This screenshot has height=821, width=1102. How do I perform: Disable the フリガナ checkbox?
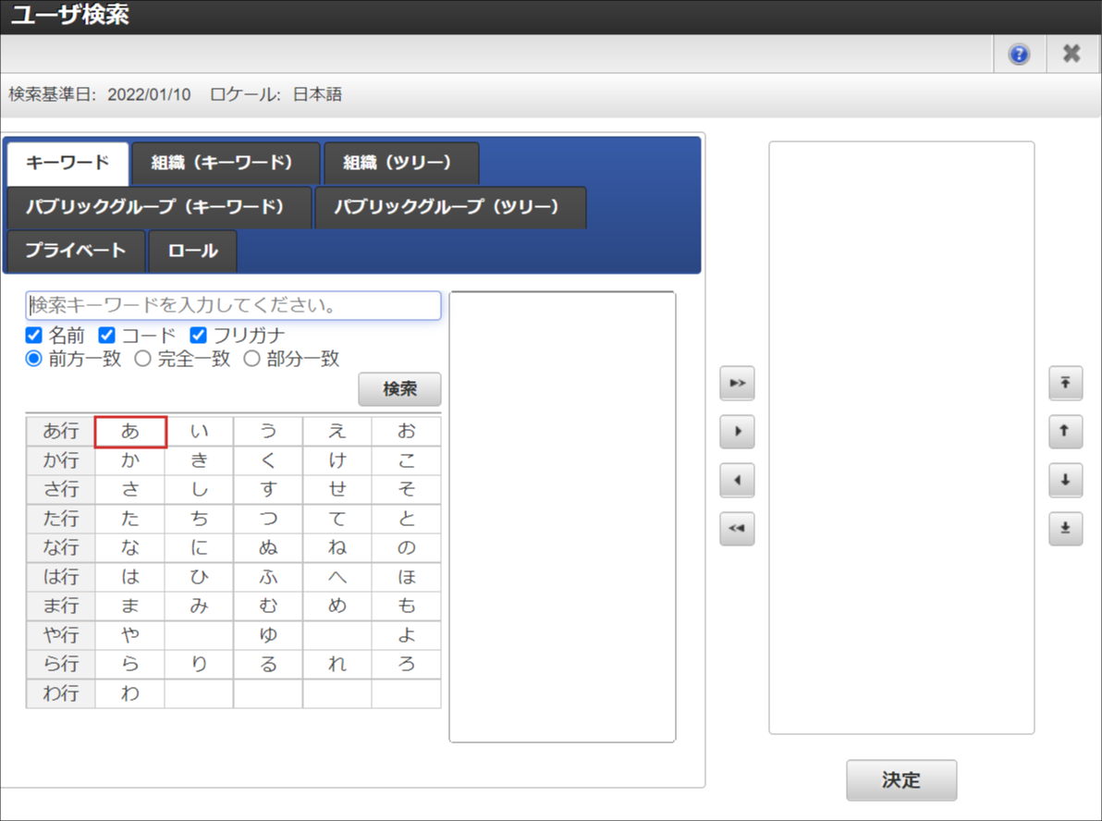pyautogui.click(x=198, y=335)
